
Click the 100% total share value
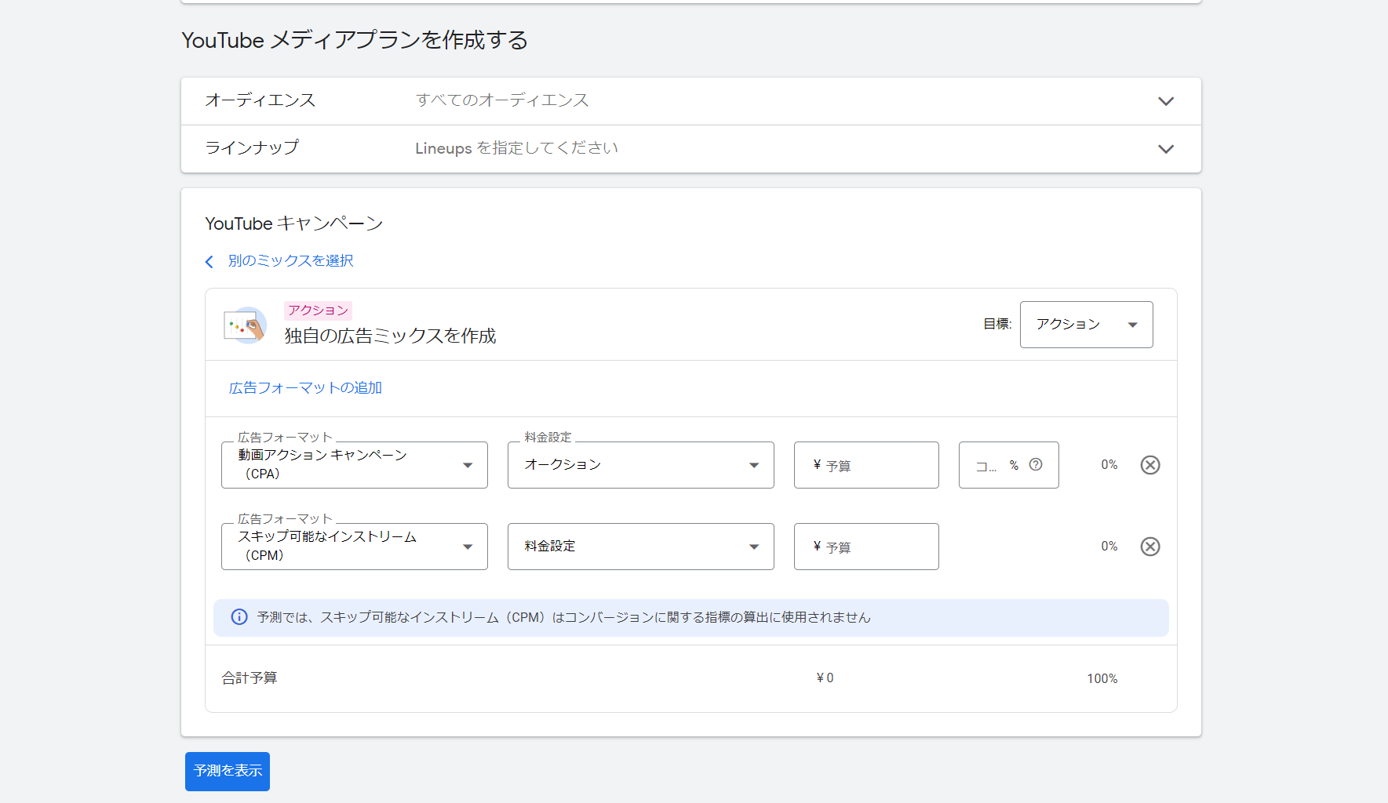[x=1102, y=678]
